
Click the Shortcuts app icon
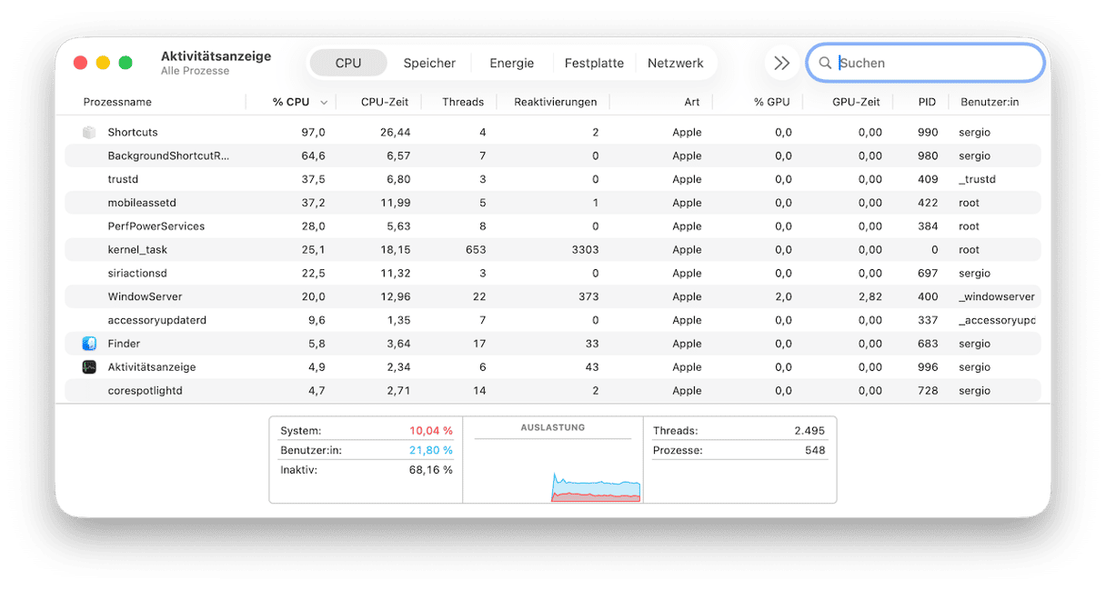89,133
